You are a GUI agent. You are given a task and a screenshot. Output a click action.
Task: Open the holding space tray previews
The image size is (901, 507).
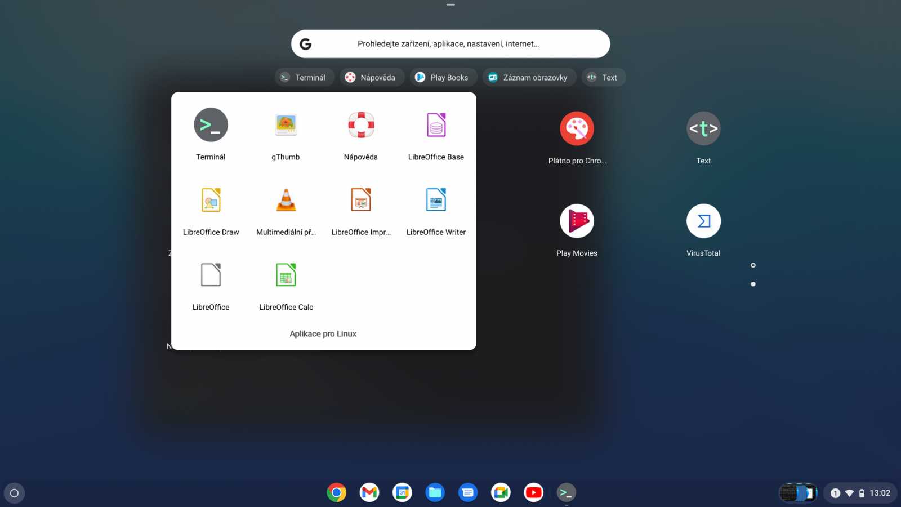[x=798, y=493]
